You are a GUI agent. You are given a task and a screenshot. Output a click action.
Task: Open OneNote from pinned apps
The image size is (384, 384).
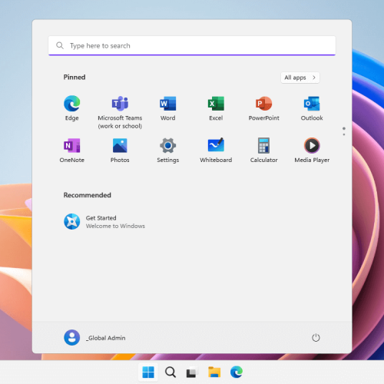coord(72,151)
